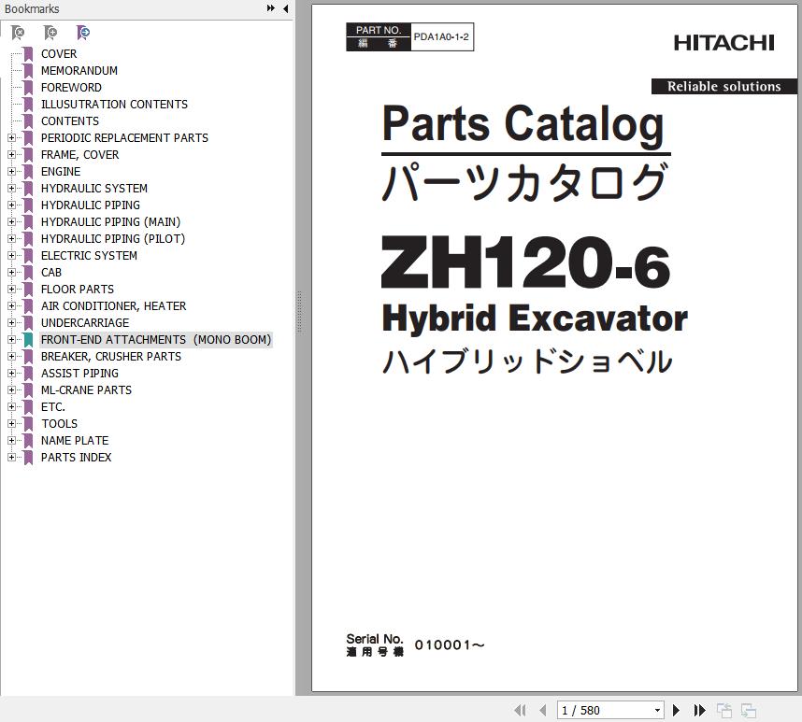Expand the FRAME, COVER bookmark
The image size is (802, 722).
(11, 155)
